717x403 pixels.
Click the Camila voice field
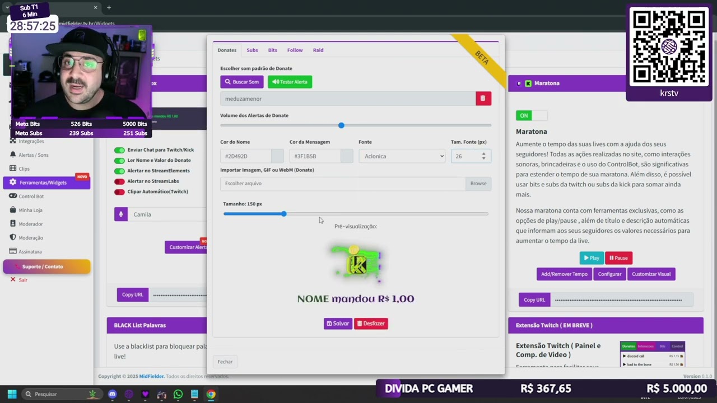[x=167, y=214]
